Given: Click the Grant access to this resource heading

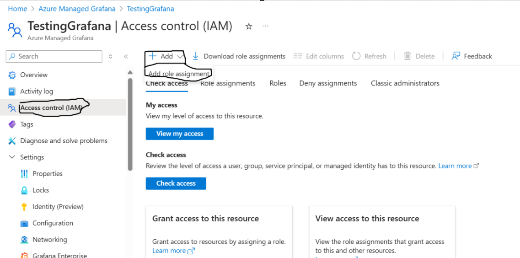Looking at the screenshot, I should [206, 219].
